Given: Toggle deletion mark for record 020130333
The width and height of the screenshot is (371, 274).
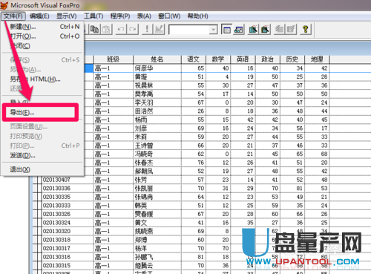Looking at the screenshot, I should pyautogui.click(x=39, y=206).
